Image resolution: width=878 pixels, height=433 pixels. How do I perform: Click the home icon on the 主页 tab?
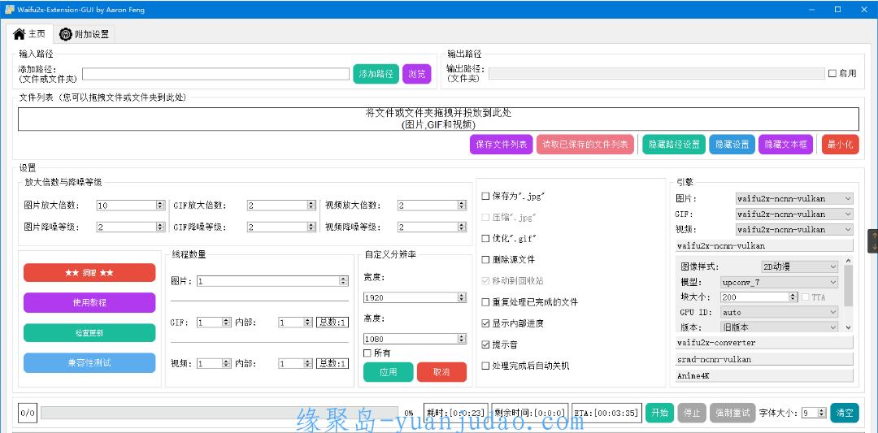tap(19, 34)
